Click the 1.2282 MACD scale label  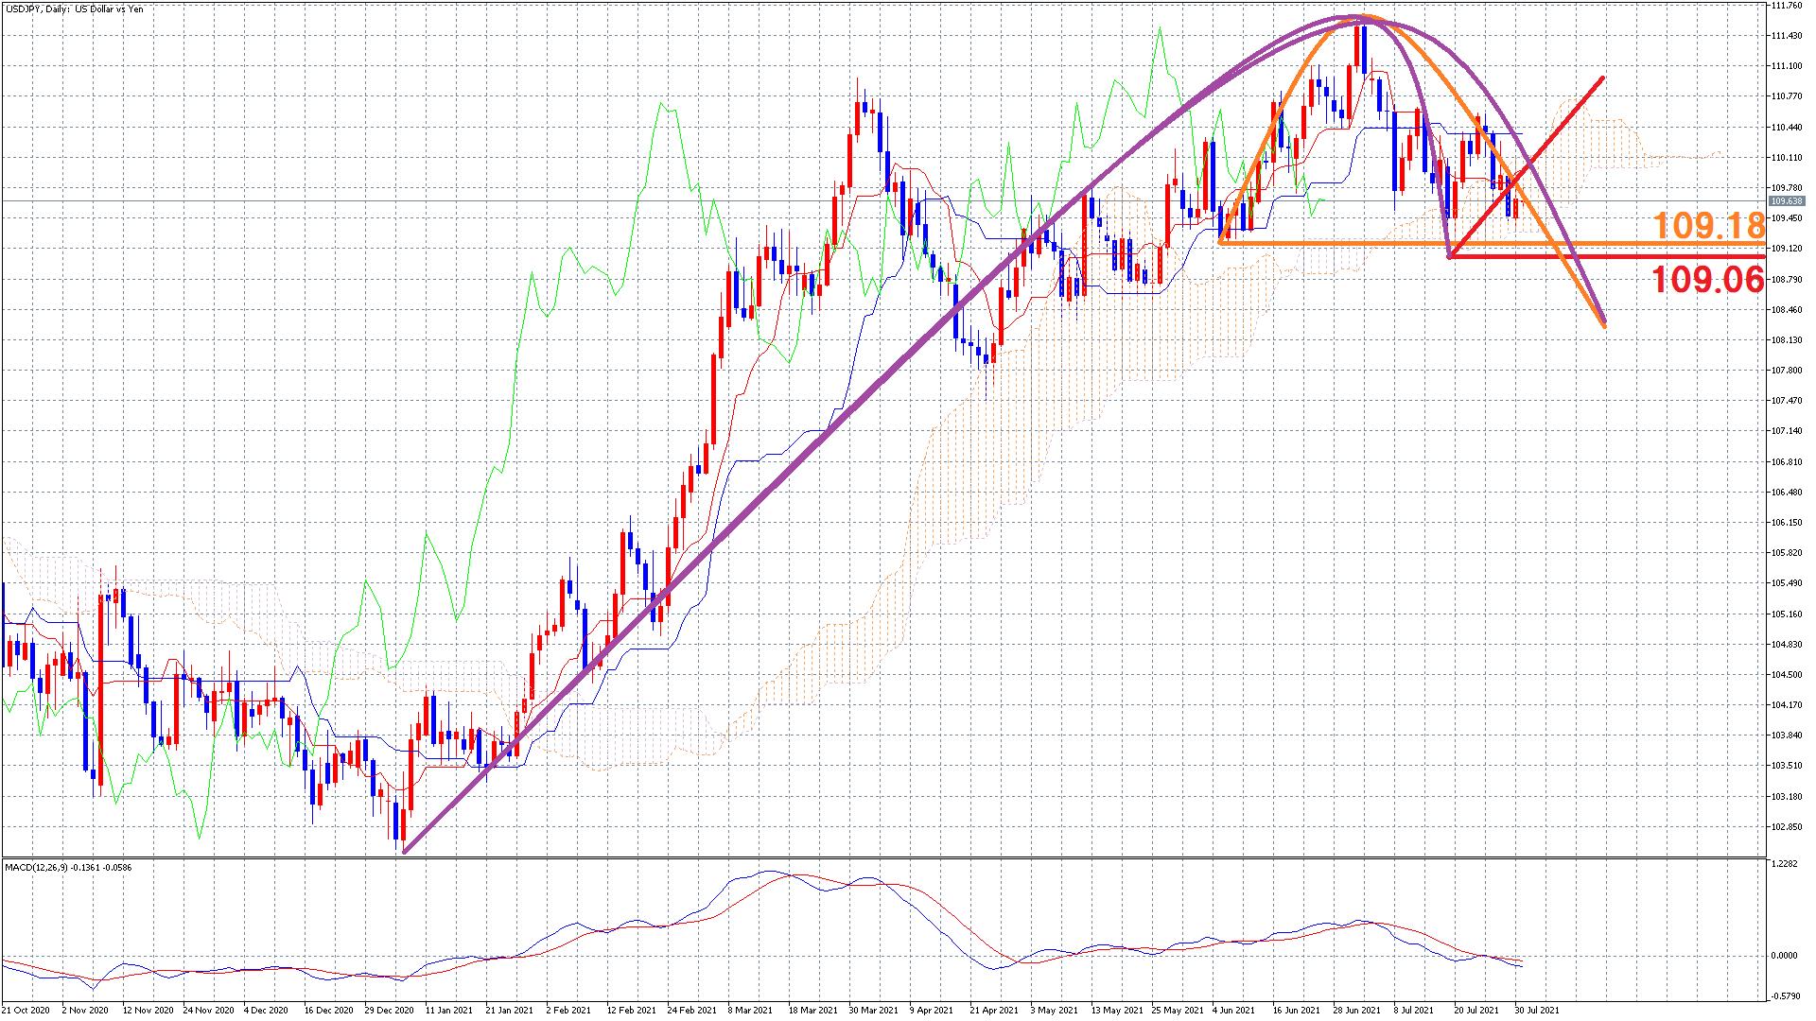(x=1784, y=864)
